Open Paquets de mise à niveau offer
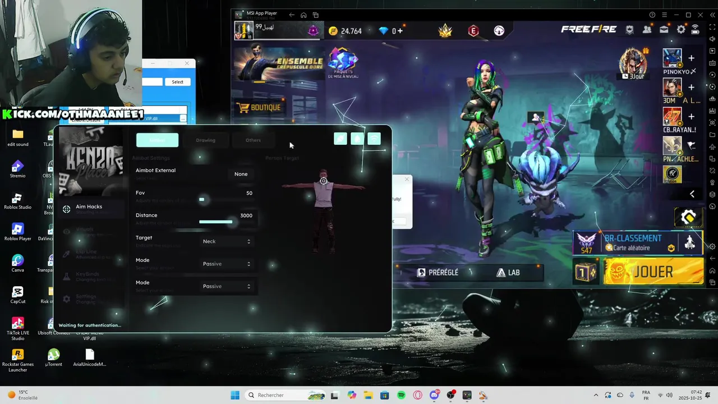718x404 pixels. pyautogui.click(x=343, y=63)
